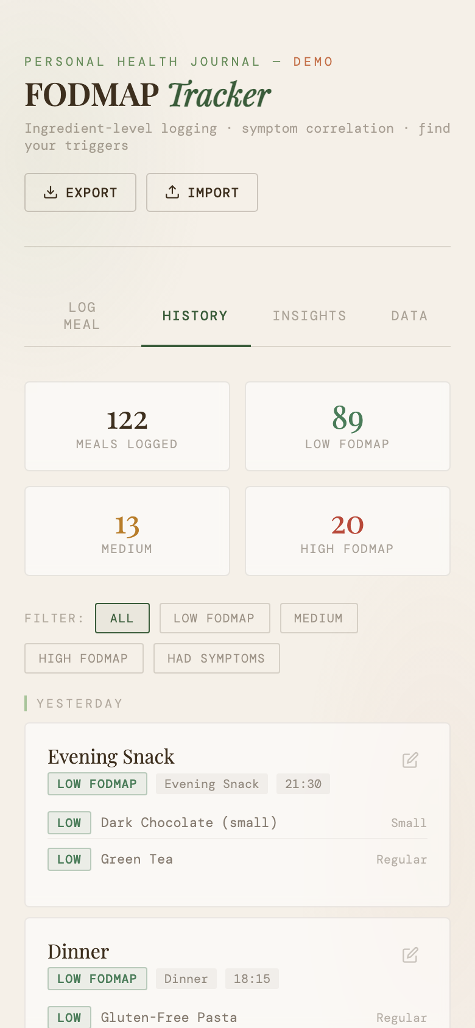475x1028 pixels.
Task: Click the 122 Meals Logged card
Action: coord(127,426)
